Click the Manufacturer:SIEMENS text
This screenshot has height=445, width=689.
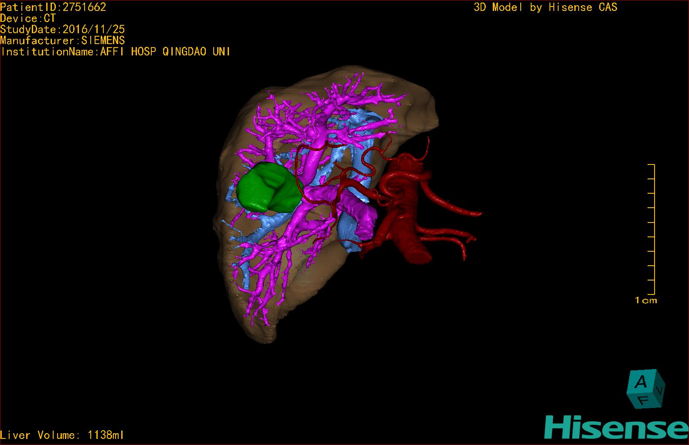tap(62, 41)
